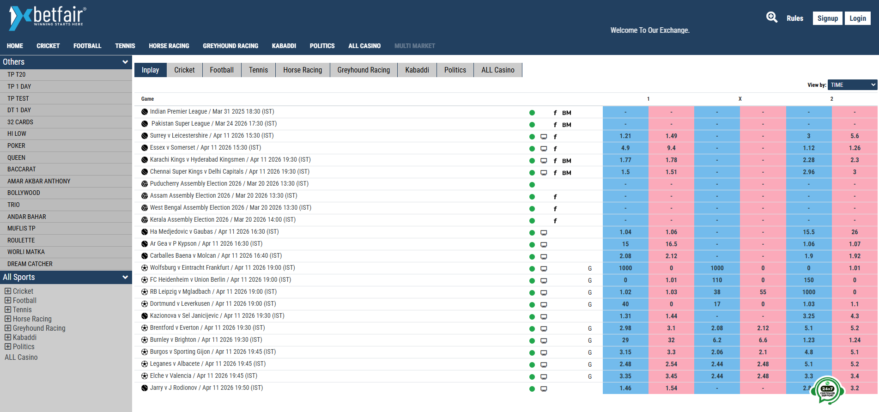The height and width of the screenshot is (412, 879).
Task: Open the View by TIME dropdown
Action: pyautogui.click(x=852, y=85)
